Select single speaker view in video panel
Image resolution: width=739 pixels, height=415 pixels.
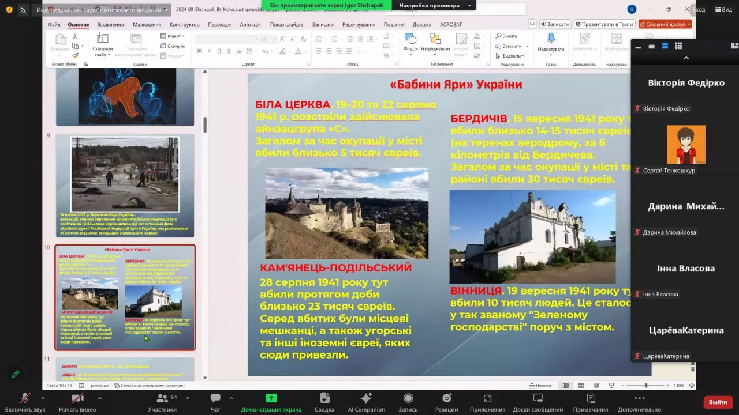pyautogui.click(x=652, y=46)
